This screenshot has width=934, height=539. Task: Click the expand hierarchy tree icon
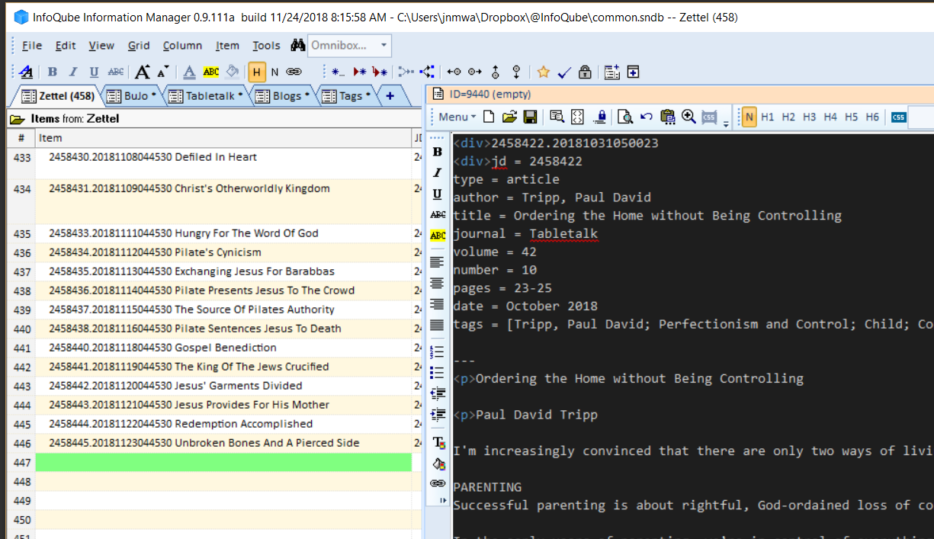(x=428, y=72)
